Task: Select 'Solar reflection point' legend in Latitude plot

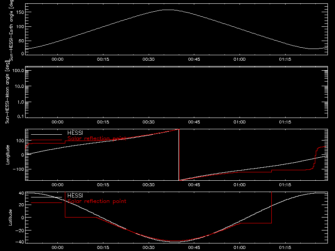Action: [97, 201]
